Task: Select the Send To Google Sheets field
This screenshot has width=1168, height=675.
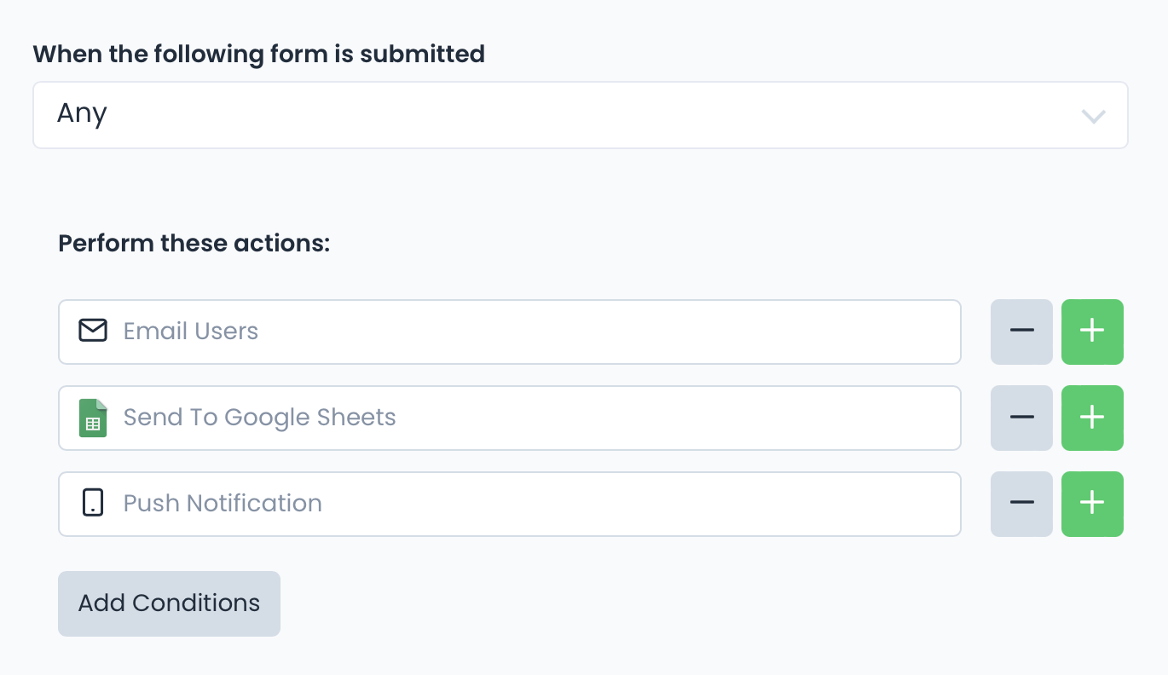Action: coord(509,418)
